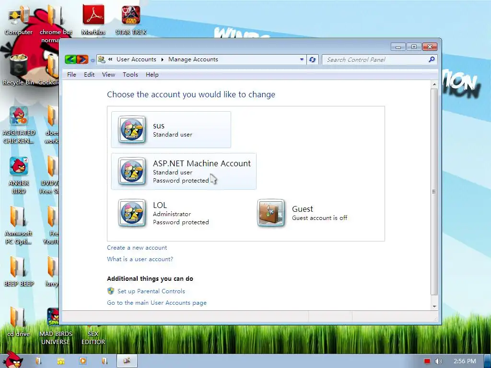The image size is (491, 368).
Task: Click the scrollbar down arrow
Action: (x=434, y=307)
